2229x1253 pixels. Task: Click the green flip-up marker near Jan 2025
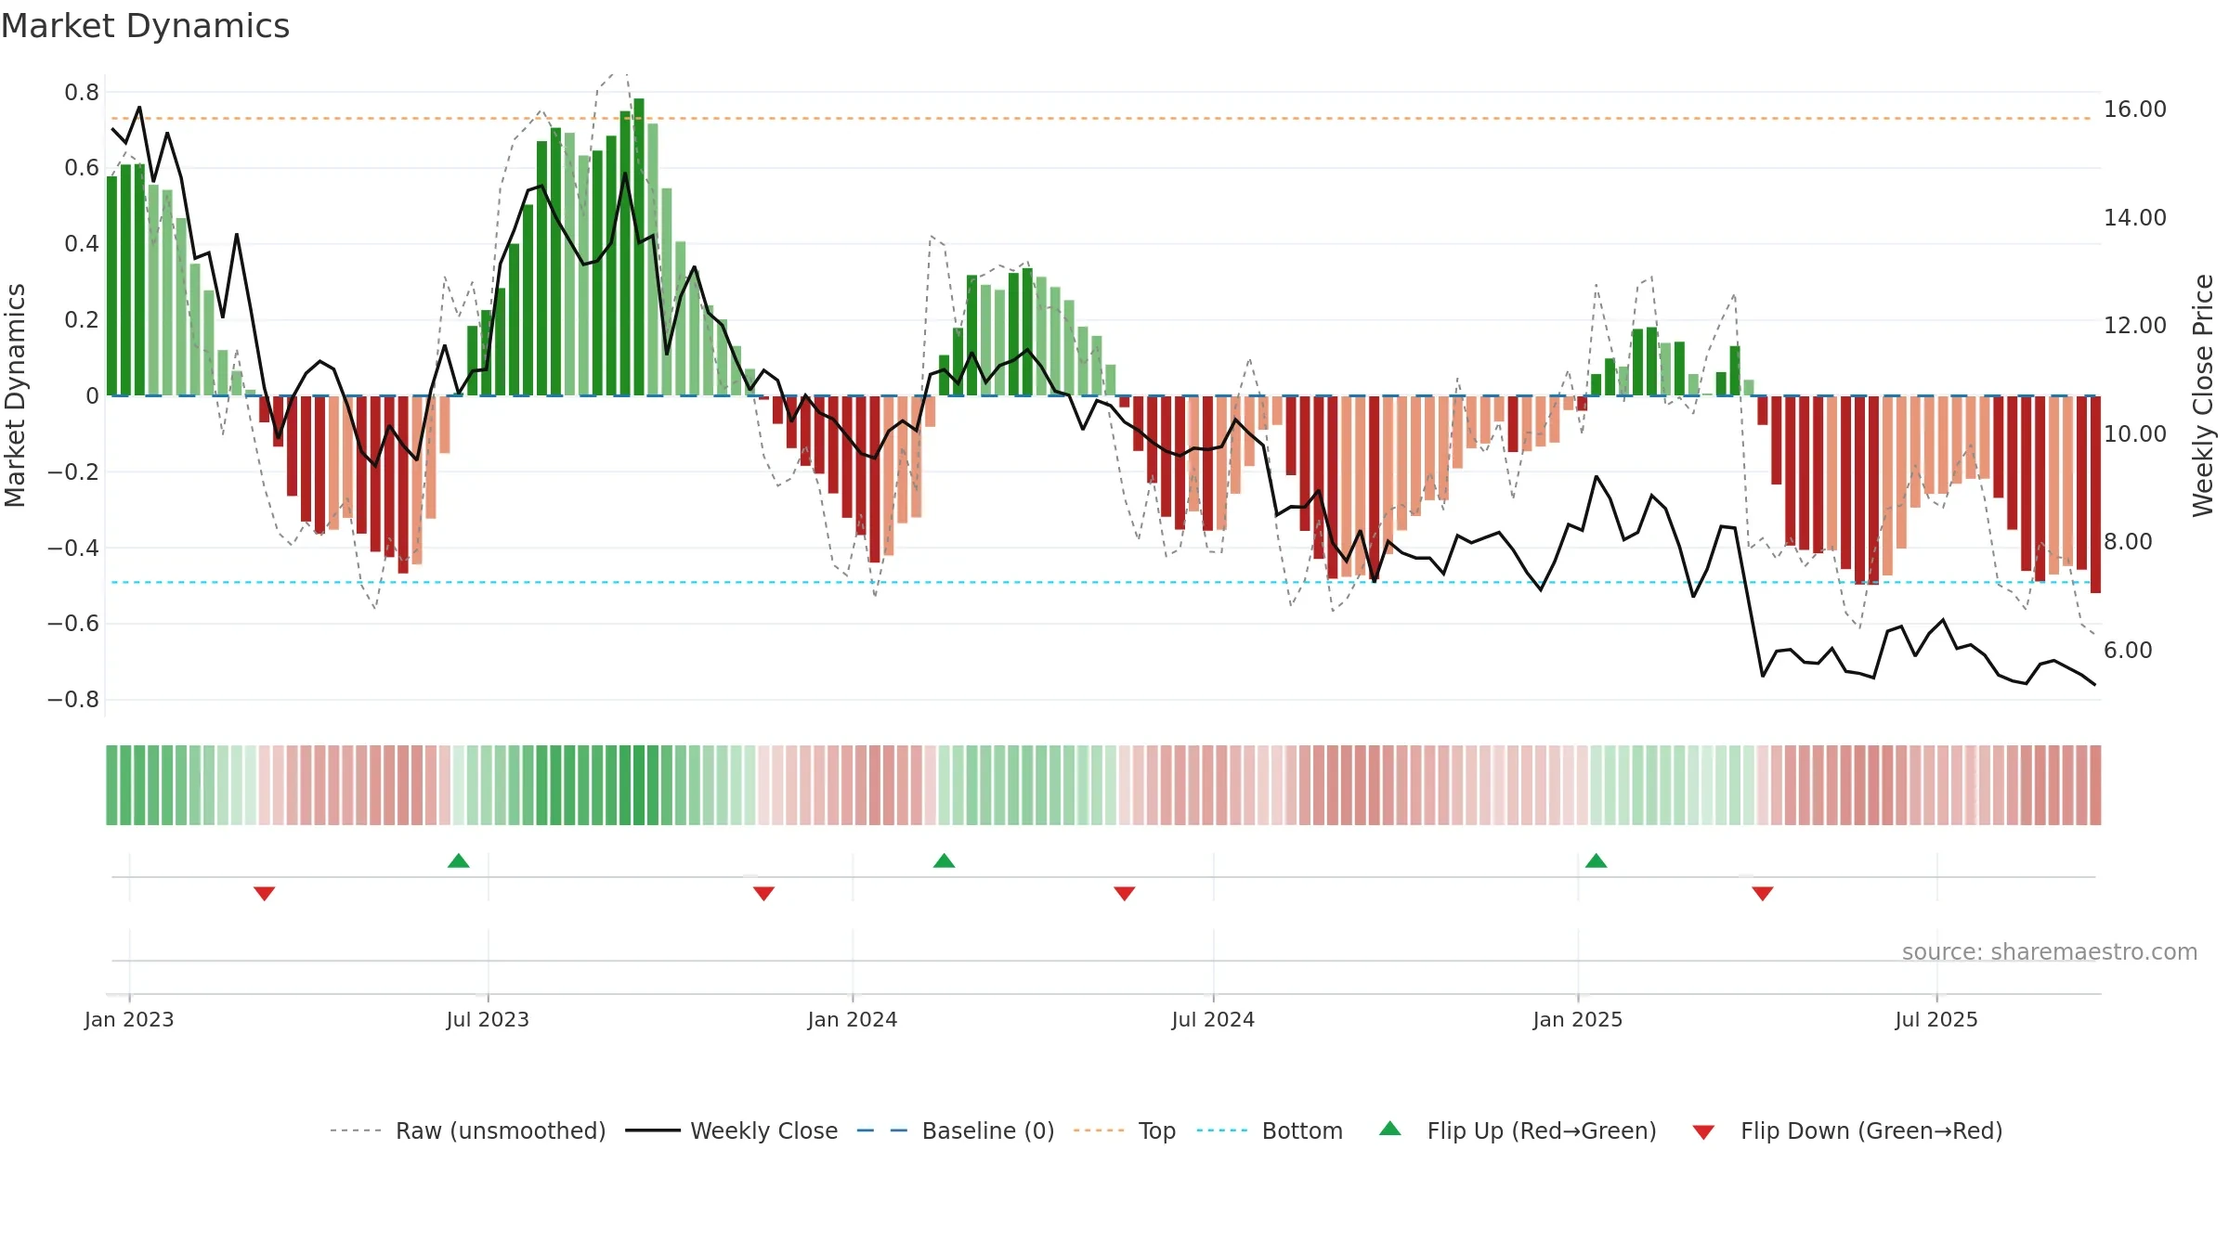point(1597,860)
